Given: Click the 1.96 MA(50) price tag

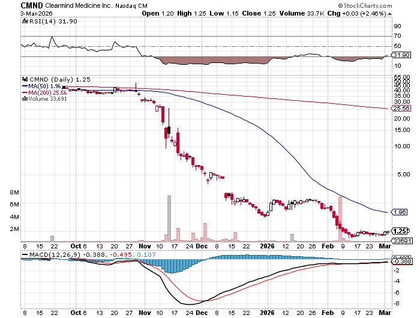Looking at the screenshot, I should 400,212.
